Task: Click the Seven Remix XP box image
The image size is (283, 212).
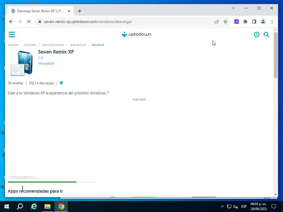Action: [22, 63]
